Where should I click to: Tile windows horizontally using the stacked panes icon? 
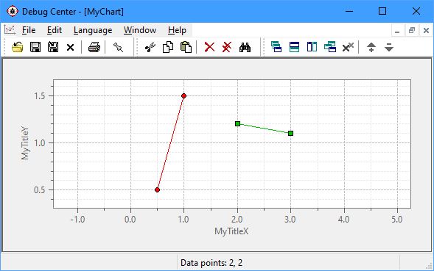pyautogui.click(x=294, y=47)
